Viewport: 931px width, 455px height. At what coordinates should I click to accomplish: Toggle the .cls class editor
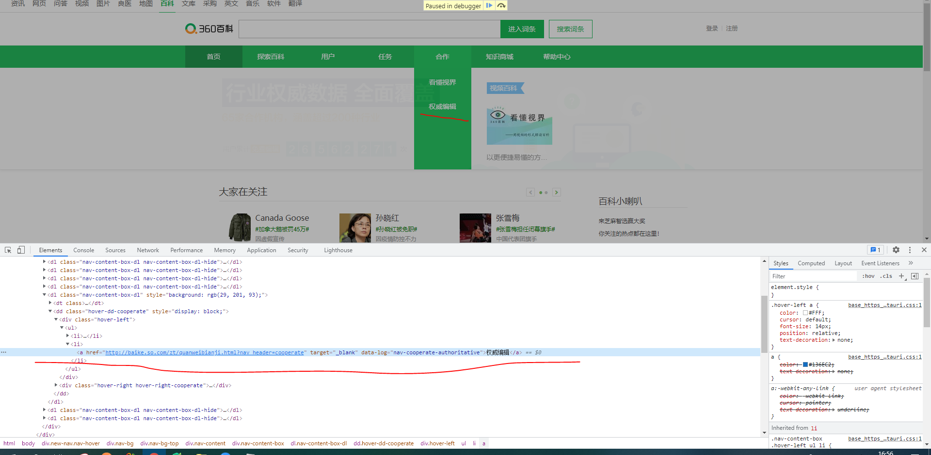tap(886, 276)
